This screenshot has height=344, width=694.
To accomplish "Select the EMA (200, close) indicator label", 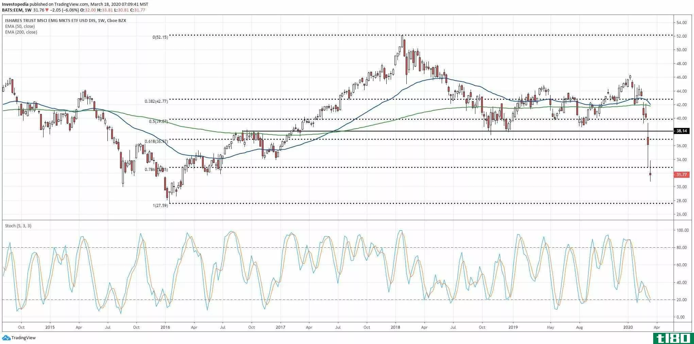I will [21, 32].
